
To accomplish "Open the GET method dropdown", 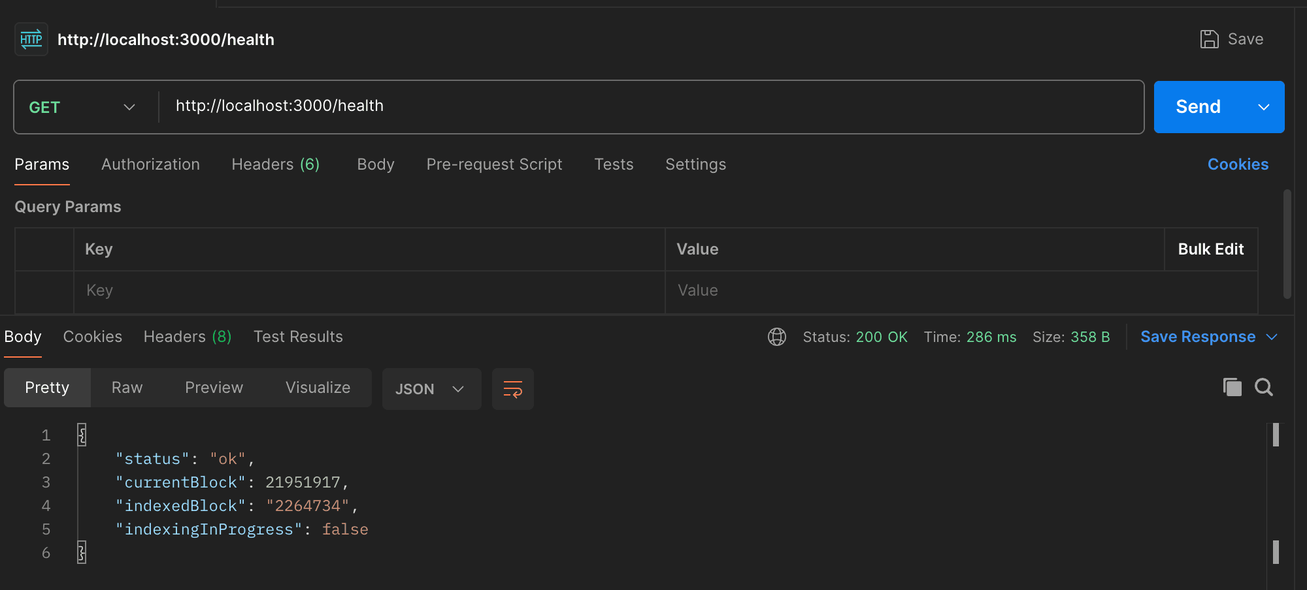I will coord(82,107).
